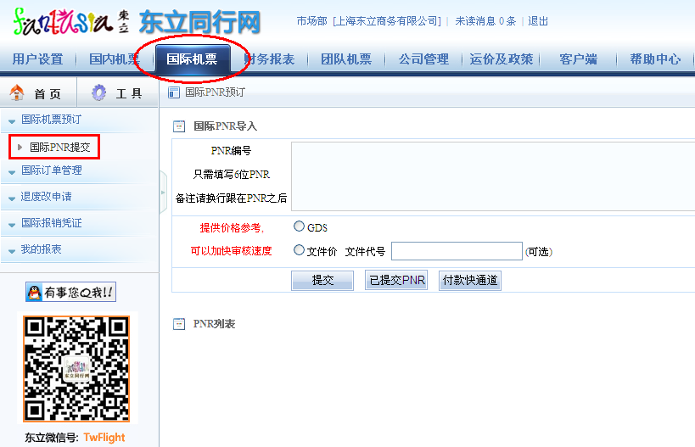Focus the 文件代号 input field
Image resolution: width=695 pixels, height=447 pixels.
(457, 251)
